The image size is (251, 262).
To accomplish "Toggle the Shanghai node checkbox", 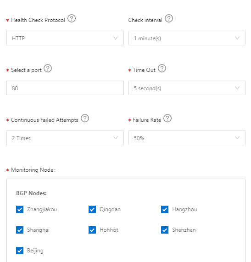I will (x=20, y=230).
